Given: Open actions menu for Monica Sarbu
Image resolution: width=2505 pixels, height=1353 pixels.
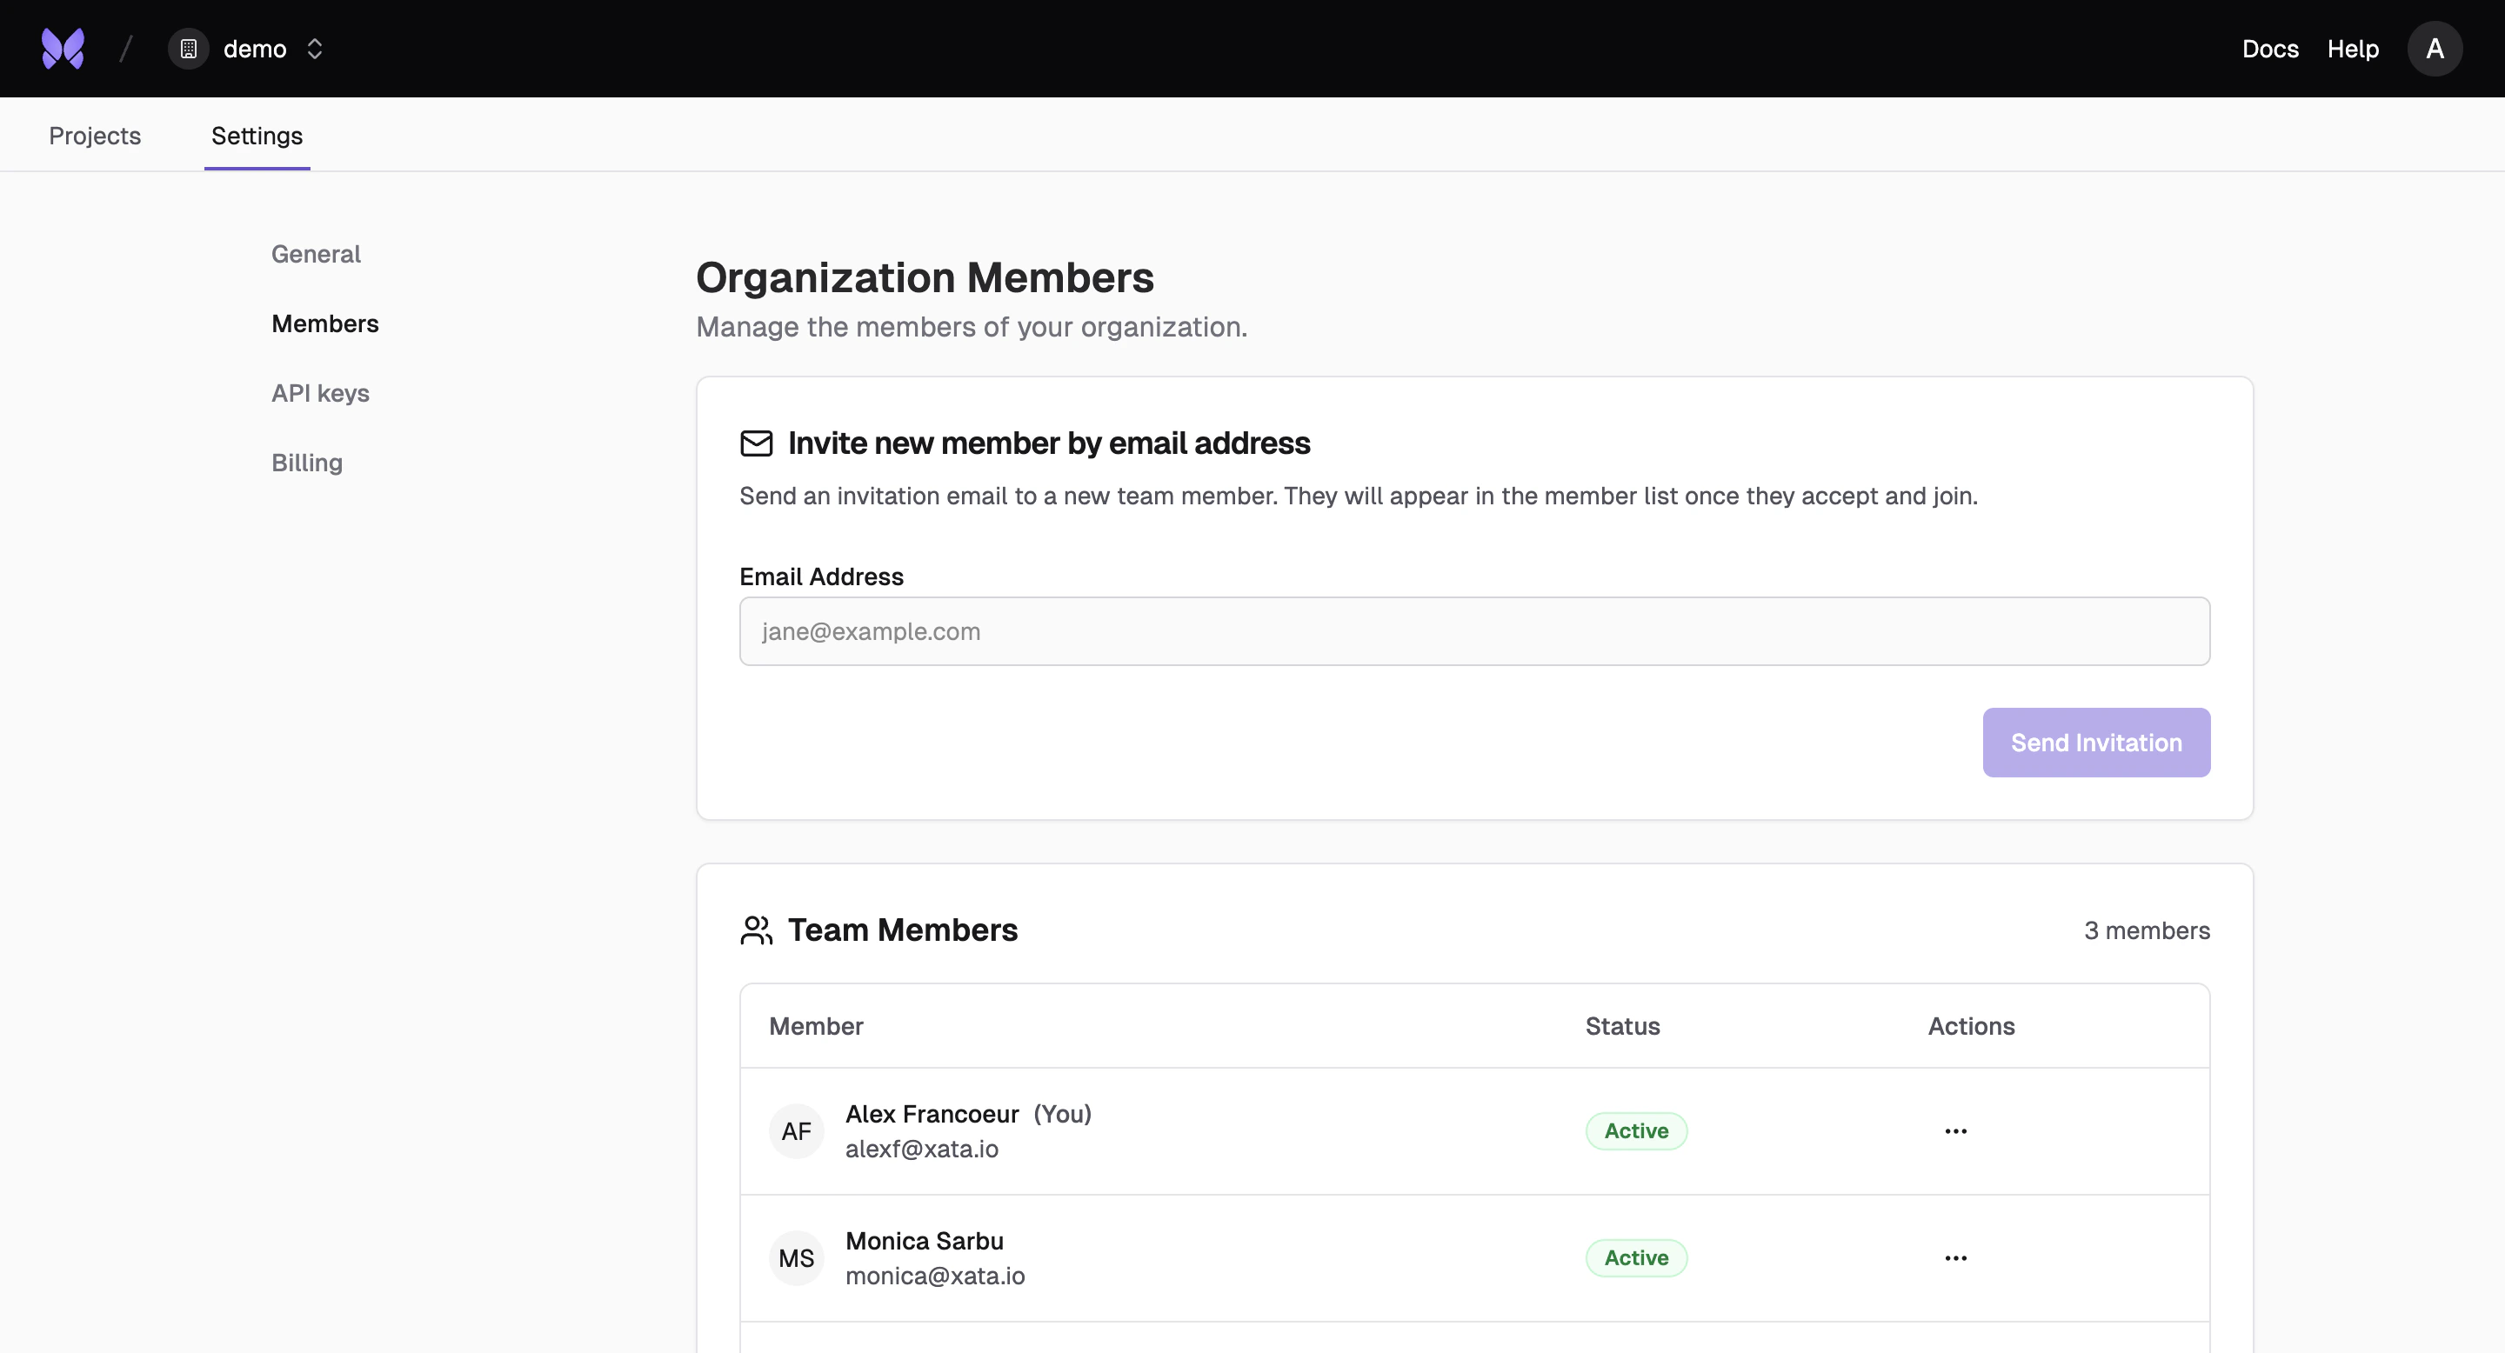Looking at the screenshot, I should click(x=1955, y=1257).
